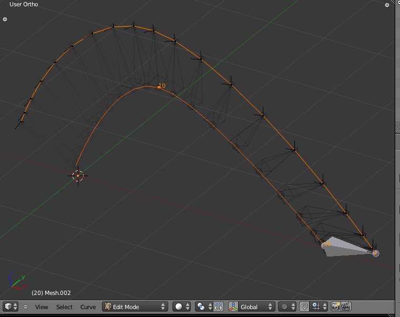Open the Curve menu

[88, 307]
